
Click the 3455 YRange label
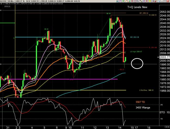pos(143,108)
